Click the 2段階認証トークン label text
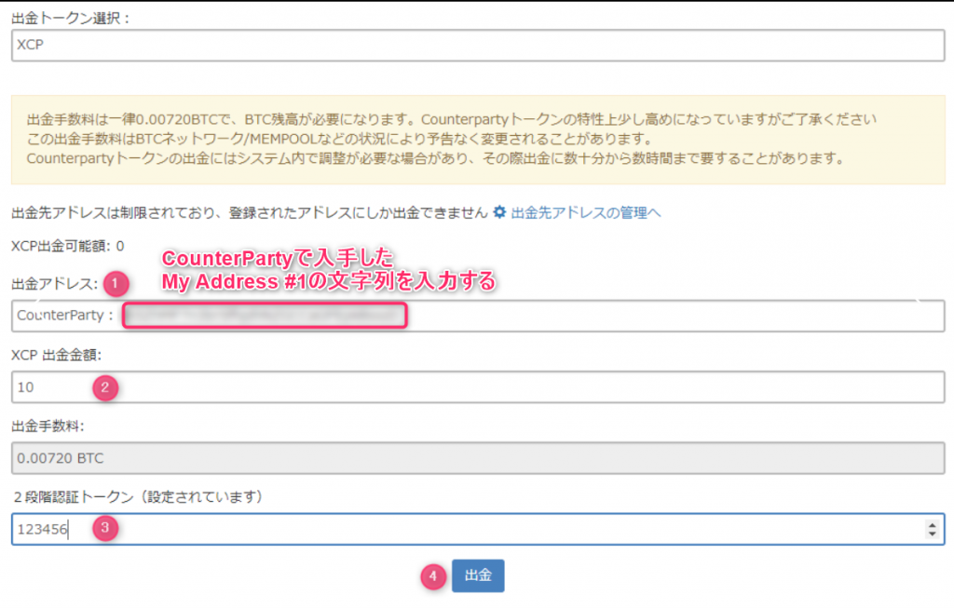The height and width of the screenshot is (608, 954). [139, 495]
